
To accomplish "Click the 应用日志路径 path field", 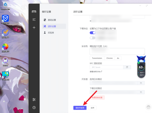I will pyautogui.click(x=113, y=83).
